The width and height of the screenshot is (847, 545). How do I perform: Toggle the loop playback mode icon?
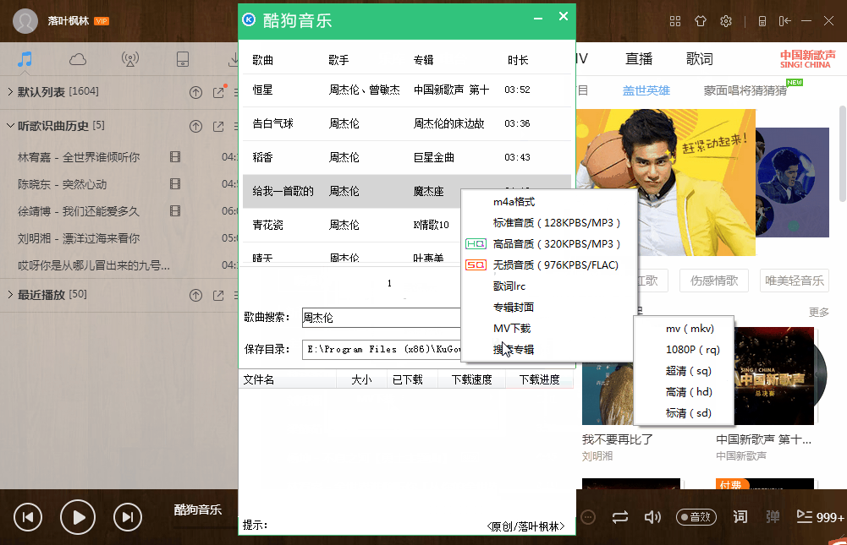[620, 517]
